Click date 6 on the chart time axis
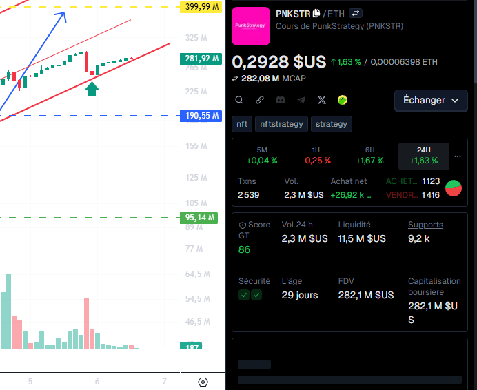 [97, 382]
